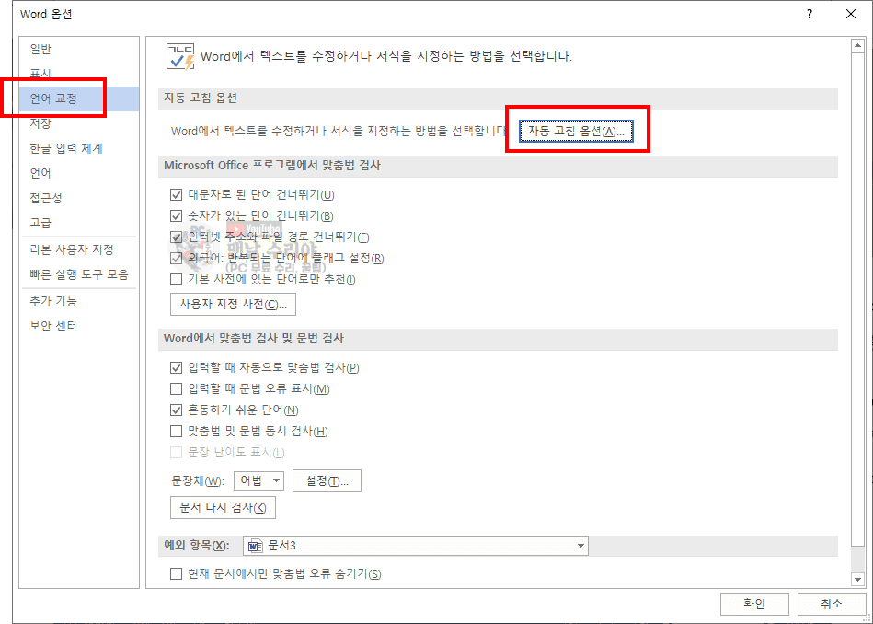
Task: Click the scrollbar up arrow
Action: [857, 45]
